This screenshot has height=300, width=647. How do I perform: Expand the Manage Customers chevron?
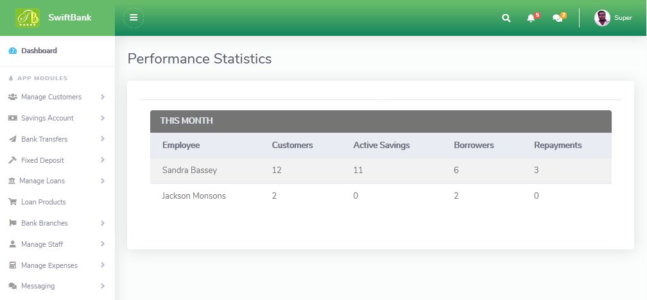pos(103,97)
